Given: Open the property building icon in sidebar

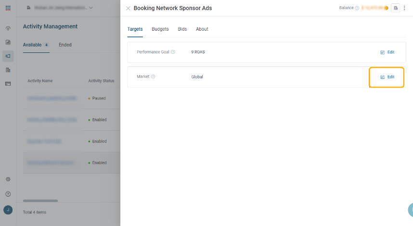Looking at the screenshot, I should click(8, 70).
